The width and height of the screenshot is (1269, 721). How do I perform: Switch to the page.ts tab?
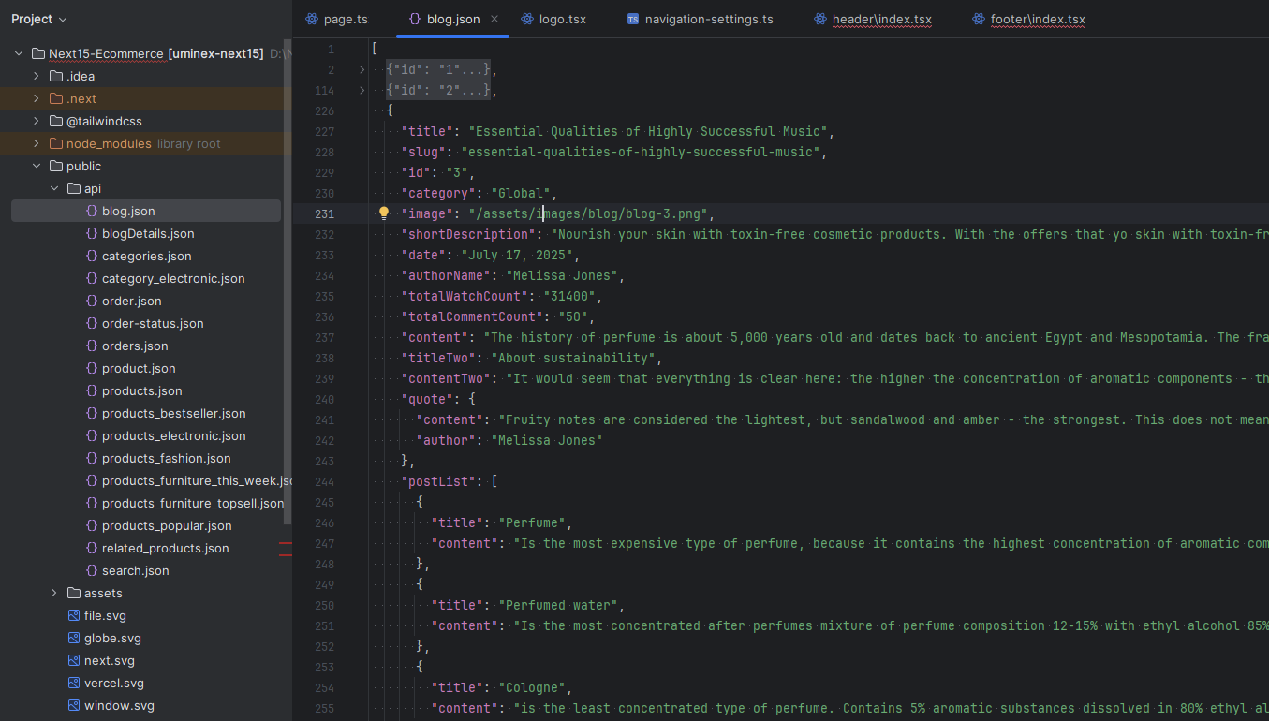[345, 19]
